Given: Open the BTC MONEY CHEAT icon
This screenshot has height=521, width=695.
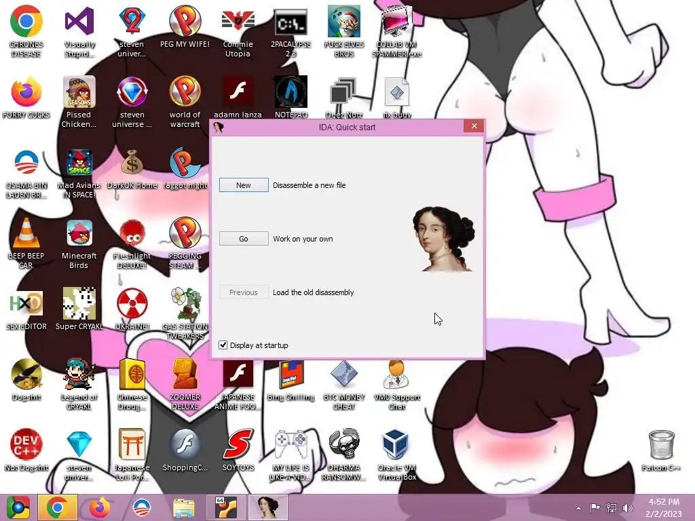Looking at the screenshot, I should click(x=344, y=384).
